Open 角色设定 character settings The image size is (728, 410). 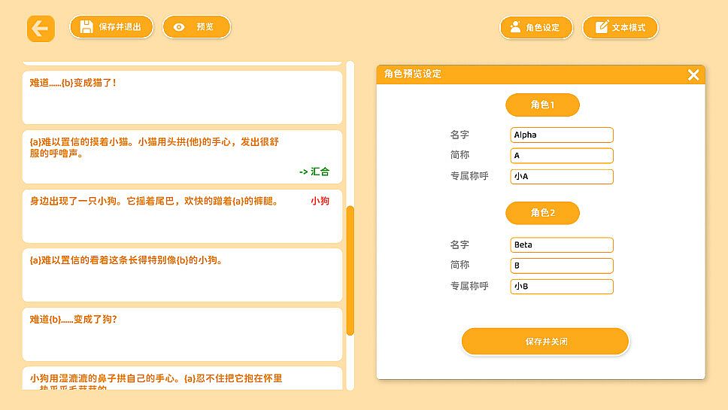tap(536, 27)
